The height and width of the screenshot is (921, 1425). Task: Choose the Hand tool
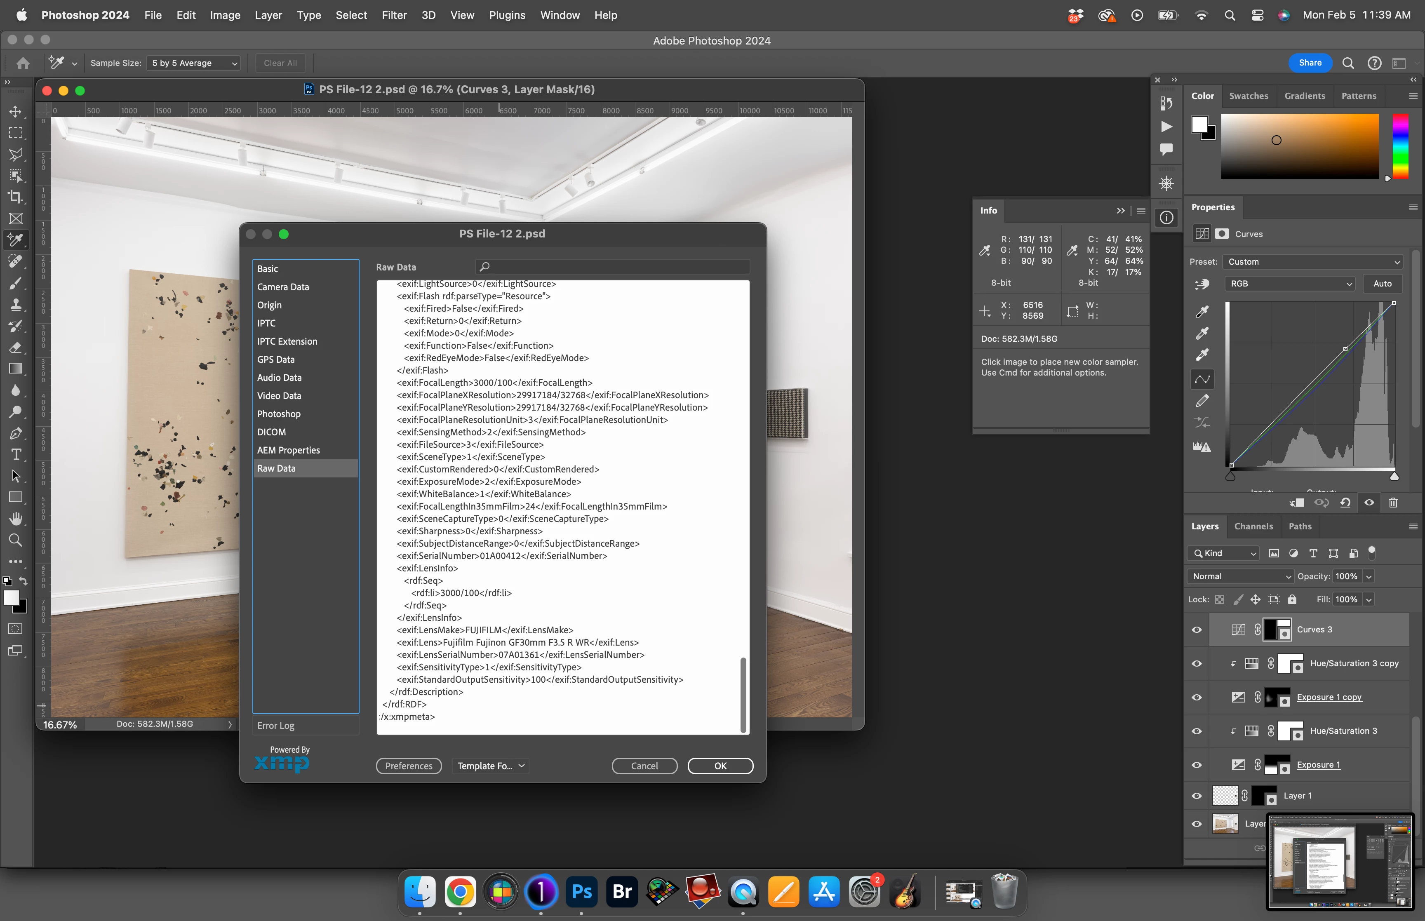click(16, 519)
